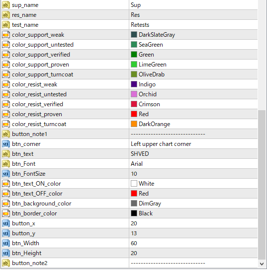Click the string icon beside button_note2
Image resolution: width=267 pixels, height=271 pixels.
(x=5, y=263)
